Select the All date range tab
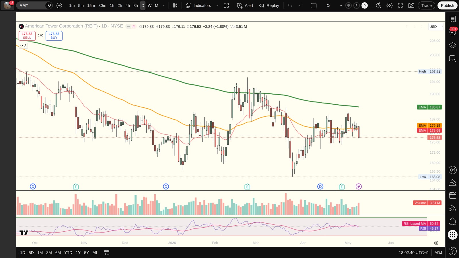459x258 pixels. pyautogui.click(x=95, y=253)
